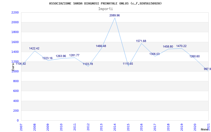Click the 2019 x-axis year label
The image size is (211, 132).
point(182,127)
